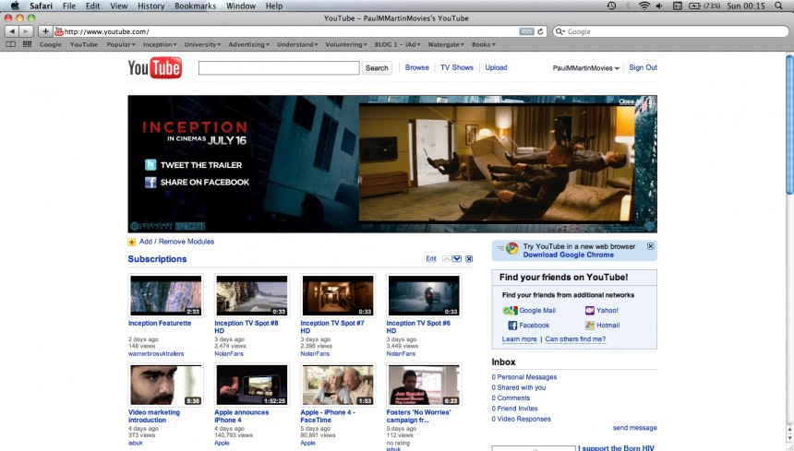
Task: Click the Safari back arrow button
Action: (x=11, y=31)
